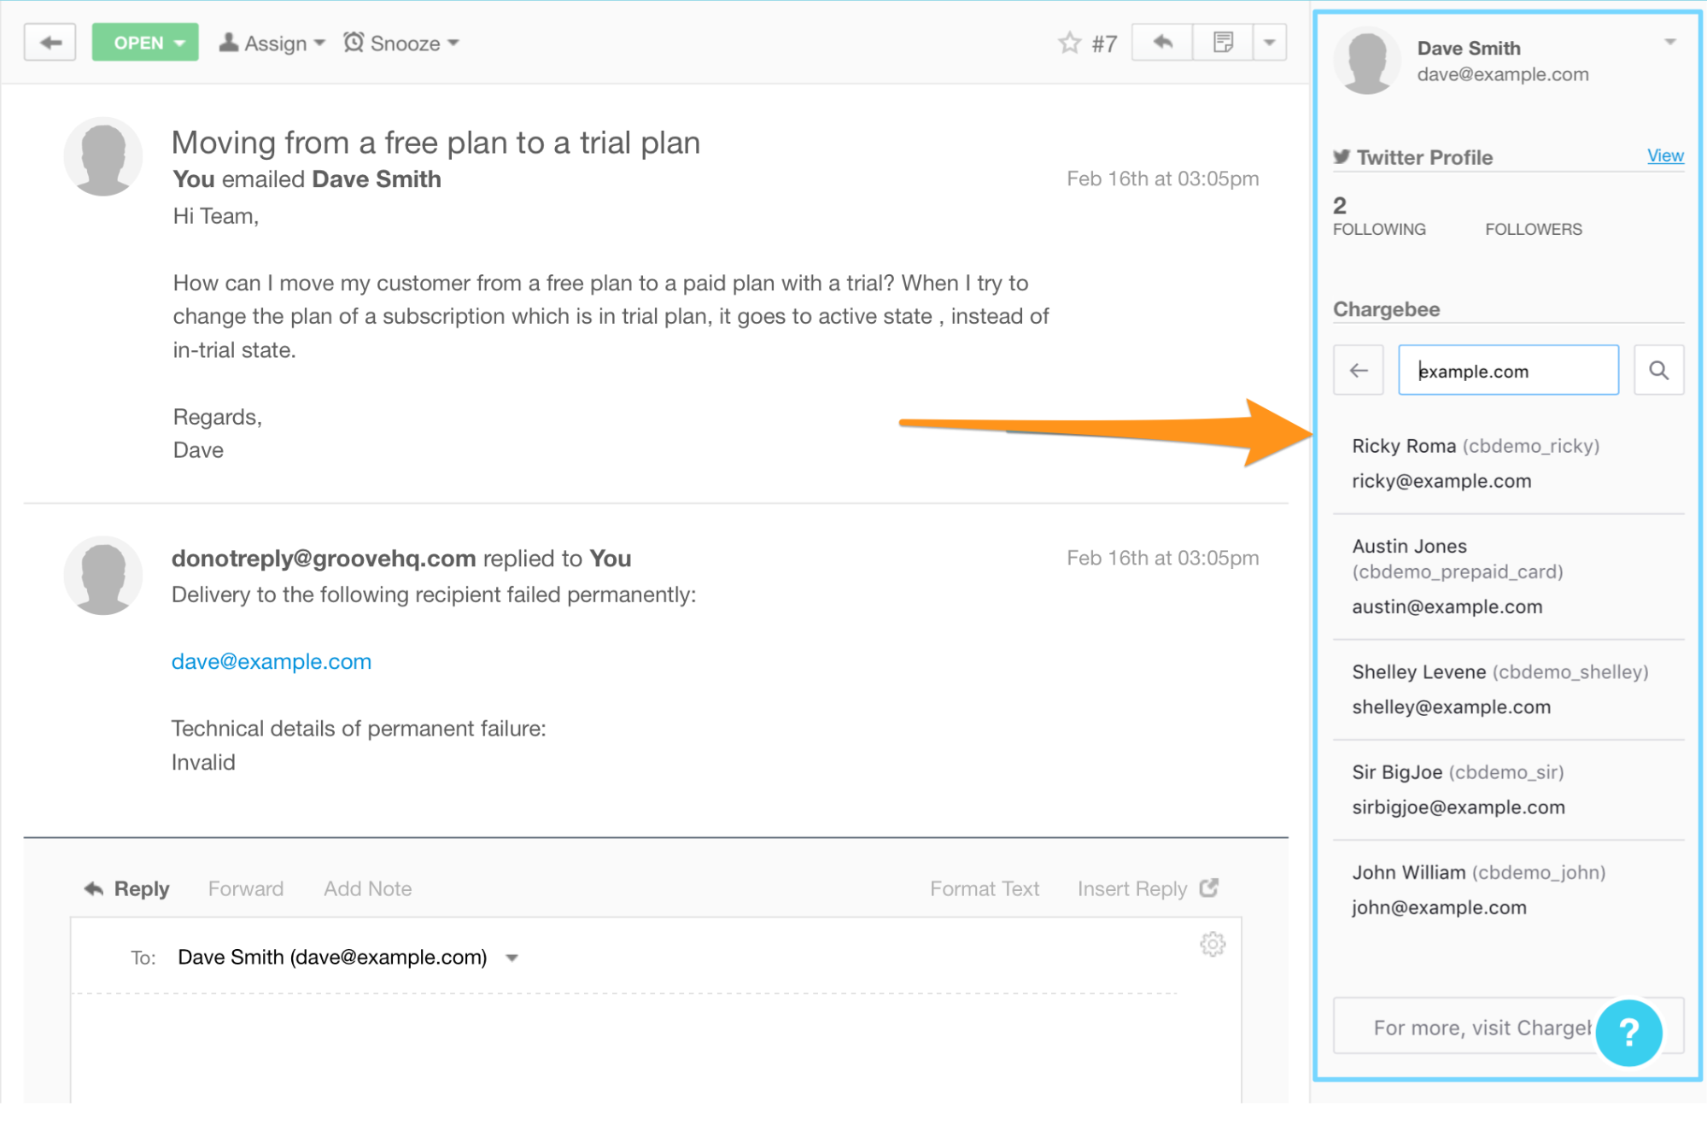Open the OPEN status dropdown
The image size is (1707, 1137).
pyautogui.click(x=145, y=43)
